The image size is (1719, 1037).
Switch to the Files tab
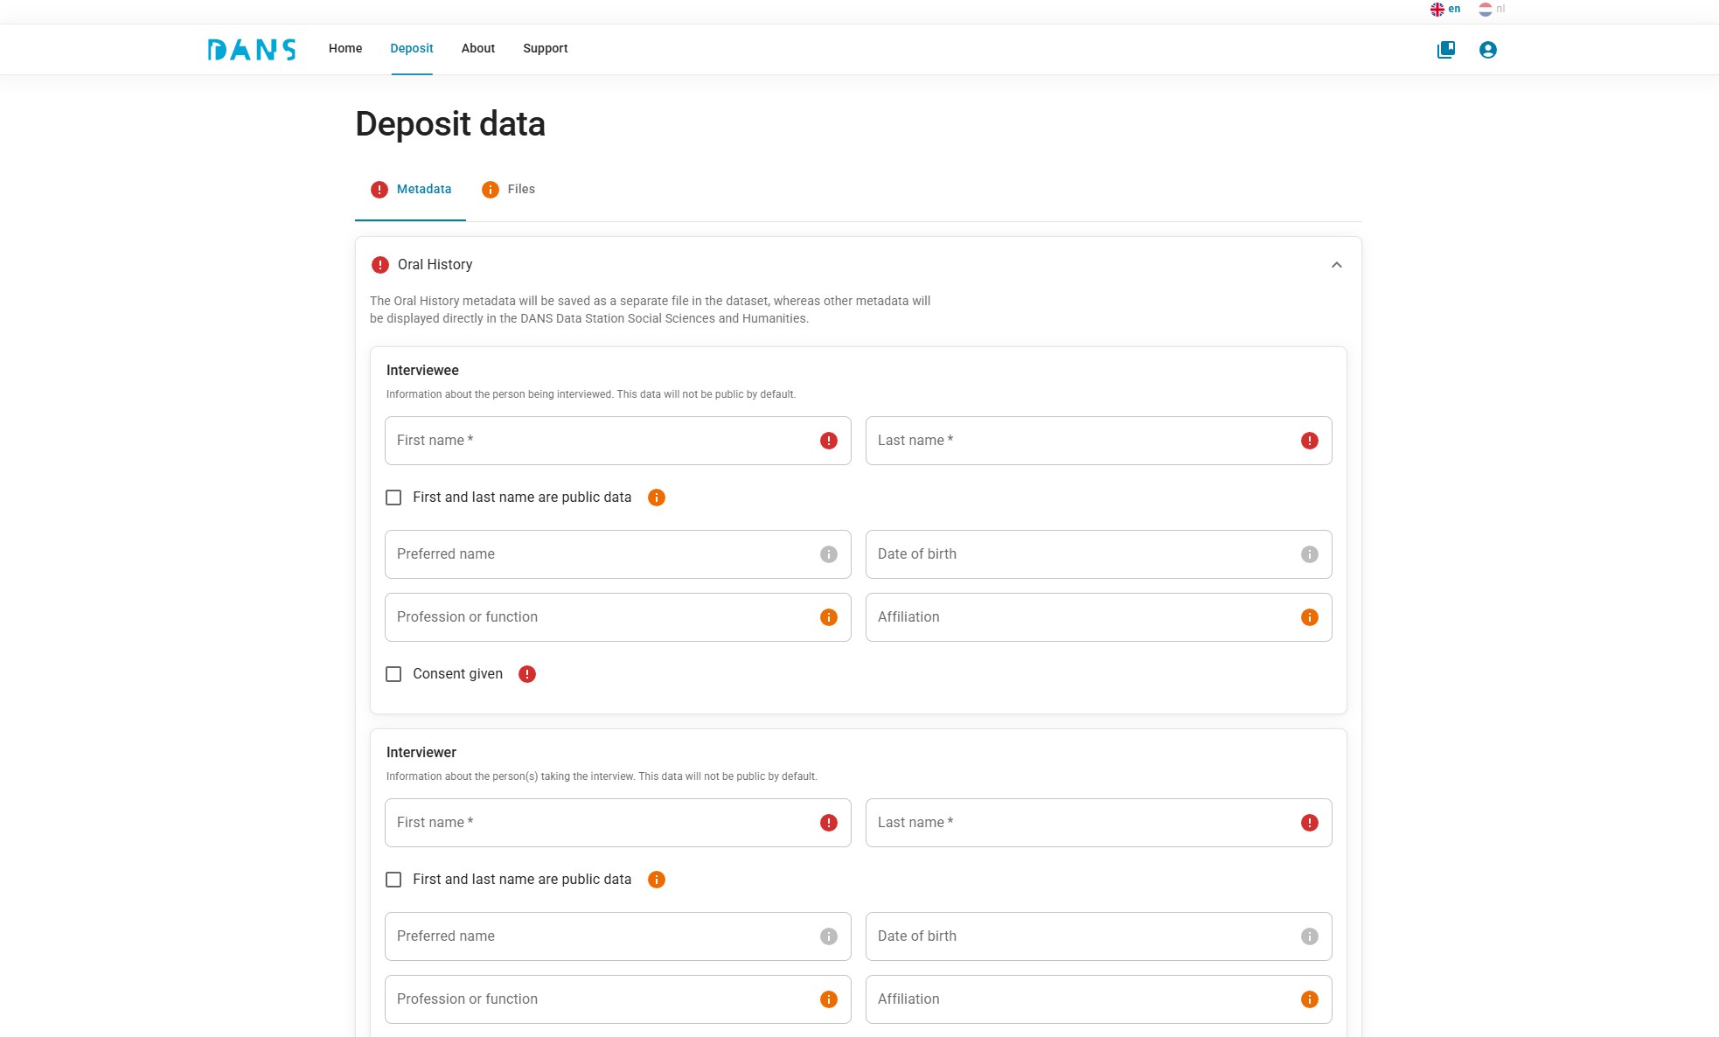tap(508, 190)
